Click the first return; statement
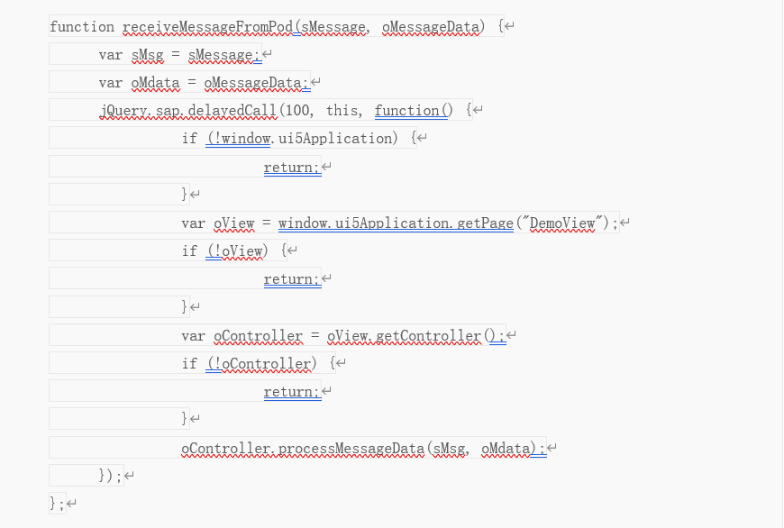Screen dimensions: 784x528 (x=293, y=167)
